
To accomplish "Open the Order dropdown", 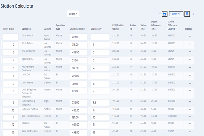I will [73, 14].
